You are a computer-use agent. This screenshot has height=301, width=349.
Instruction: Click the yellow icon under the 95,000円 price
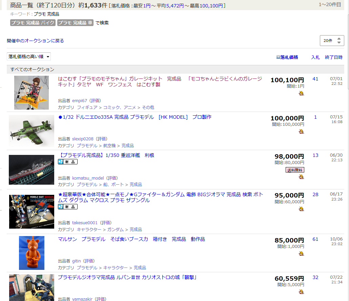click(301, 209)
